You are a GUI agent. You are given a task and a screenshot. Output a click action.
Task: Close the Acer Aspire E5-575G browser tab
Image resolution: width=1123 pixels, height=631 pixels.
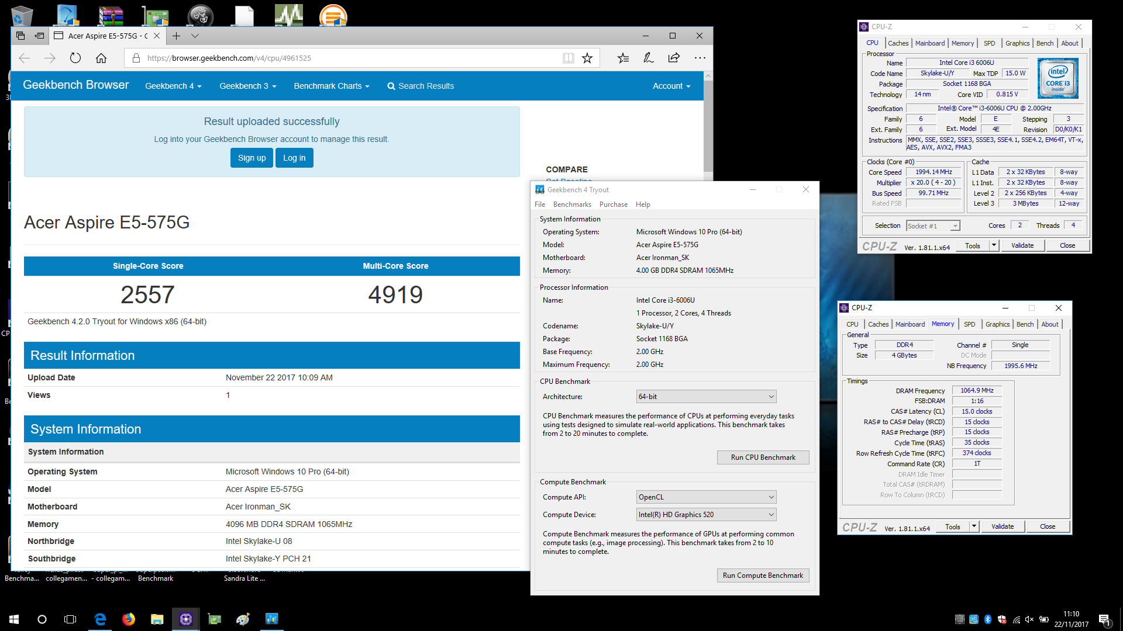point(157,36)
